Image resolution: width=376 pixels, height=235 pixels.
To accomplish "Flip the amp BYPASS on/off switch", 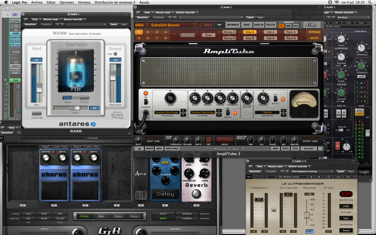I will pyautogui.click(x=146, y=101).
